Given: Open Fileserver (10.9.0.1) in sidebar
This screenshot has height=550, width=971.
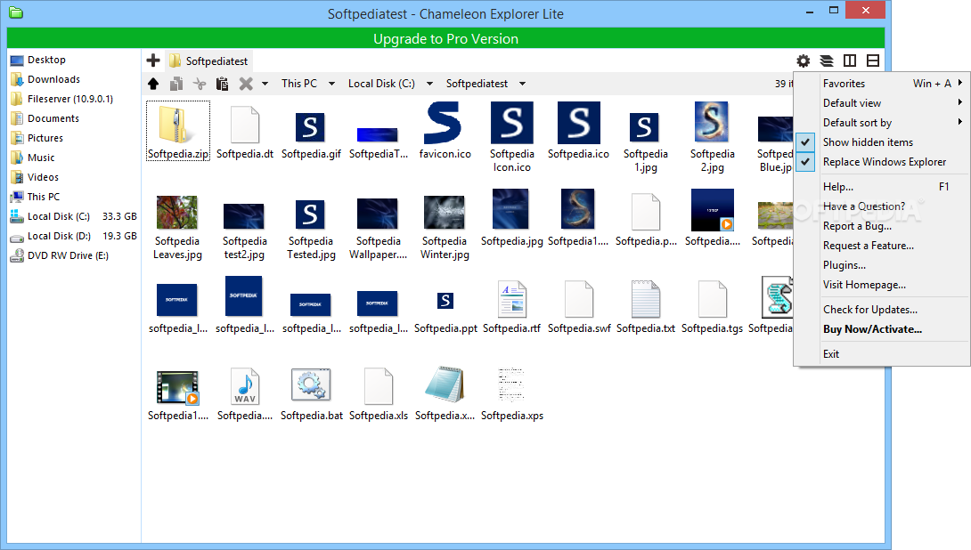Looking at the screenshot, I should [61, 99].
